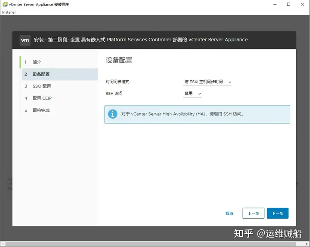Go to step 1 简介
310x247 pixels.
coord(37,62)
